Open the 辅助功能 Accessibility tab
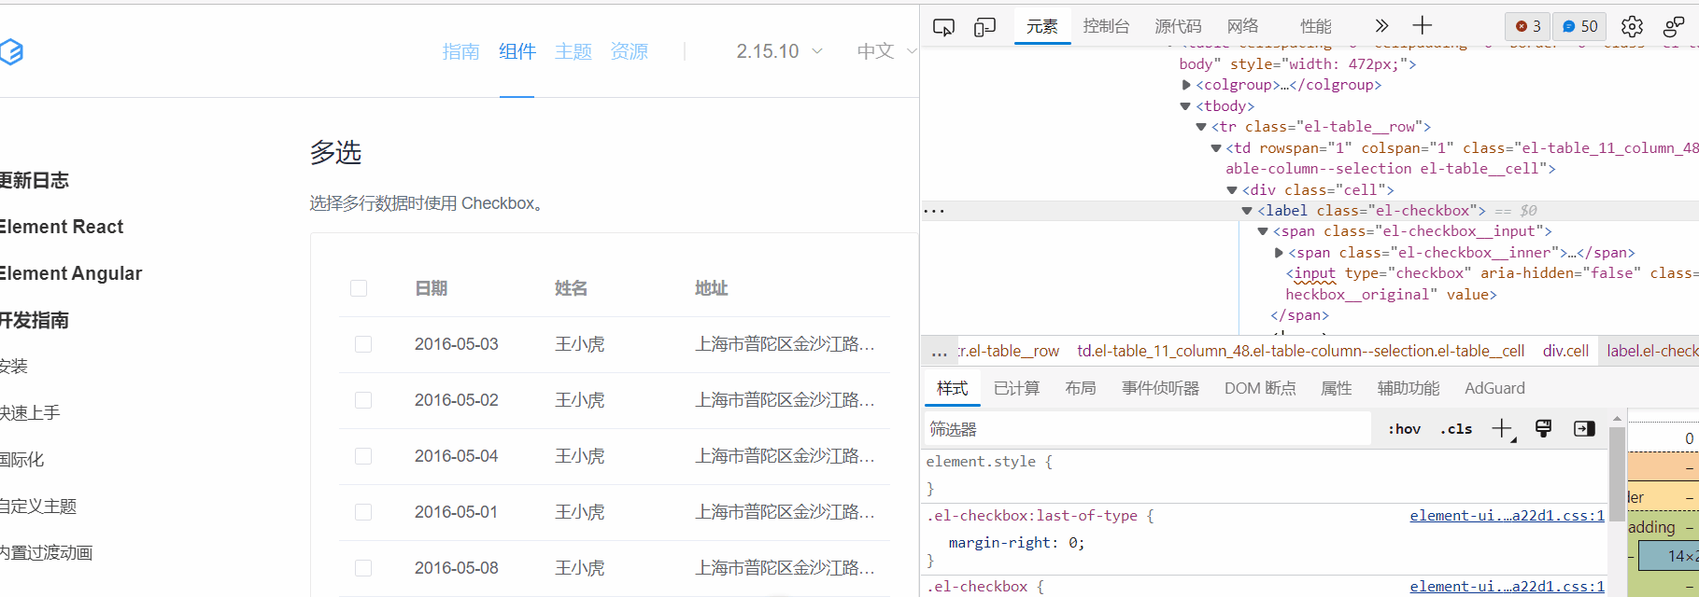Image resolution: width=1699 pixels, height=597 pixels. [x=1408, y=388]
